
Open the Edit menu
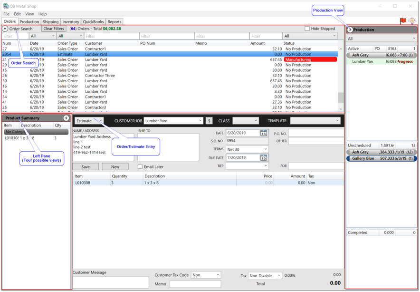pyautogui.click(x=17, y=14)
